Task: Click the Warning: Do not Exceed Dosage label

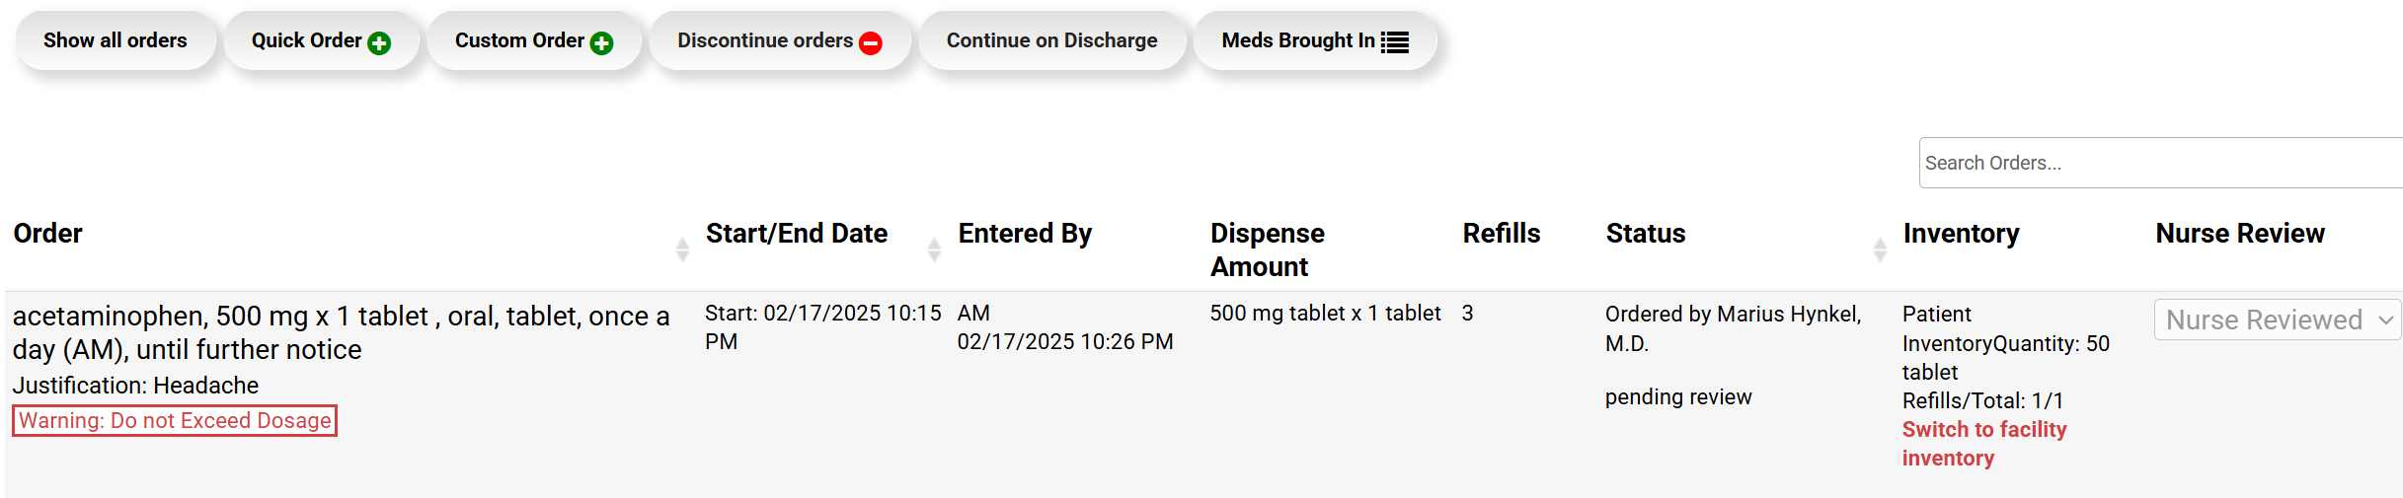Action: [x=175, y=421]
